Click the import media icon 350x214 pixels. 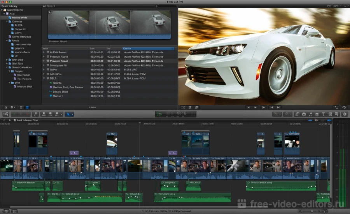(6, 114)
